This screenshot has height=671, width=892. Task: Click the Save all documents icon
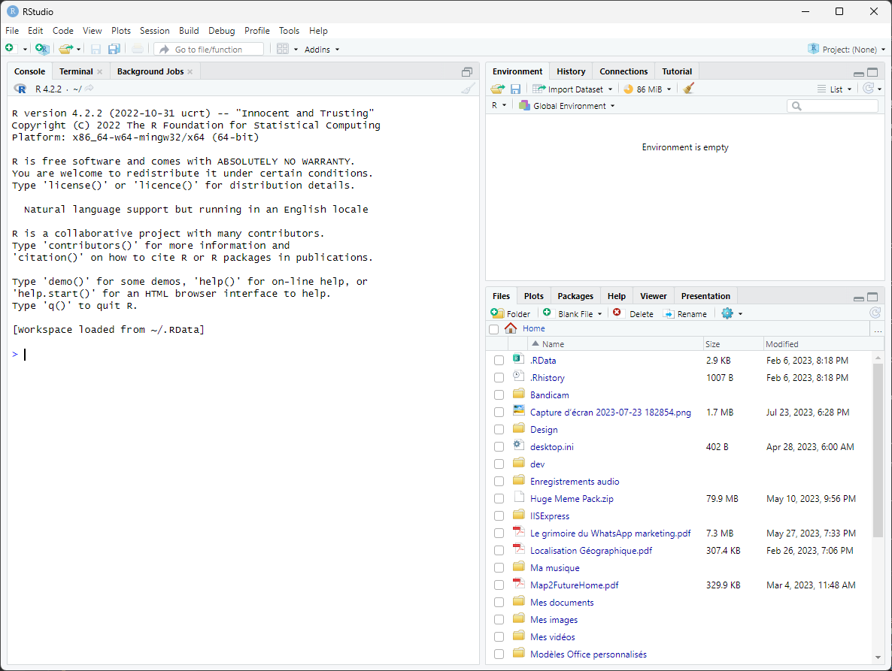(114, 50)
